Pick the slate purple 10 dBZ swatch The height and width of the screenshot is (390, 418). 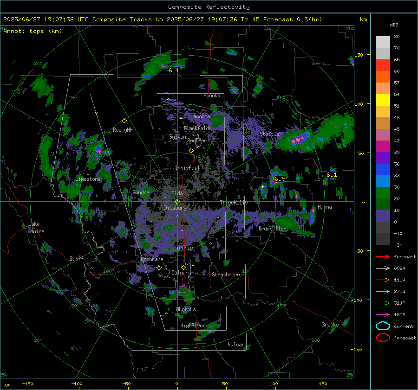pyautogui.click(x=383, y=216)
